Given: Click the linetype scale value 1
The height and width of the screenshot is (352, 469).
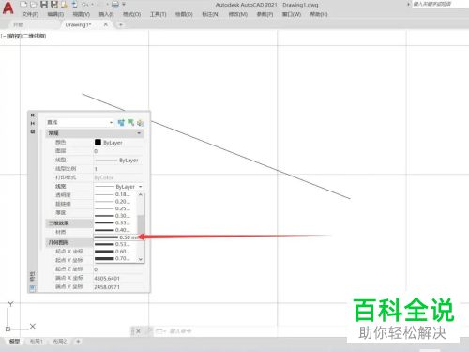Looking at the screenshot, I should [x=118, y=169].
